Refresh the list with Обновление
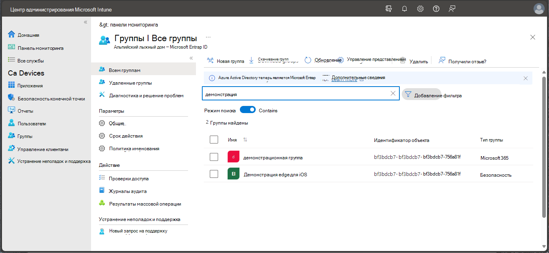This screenshot has width=549, height=253. 323,60
